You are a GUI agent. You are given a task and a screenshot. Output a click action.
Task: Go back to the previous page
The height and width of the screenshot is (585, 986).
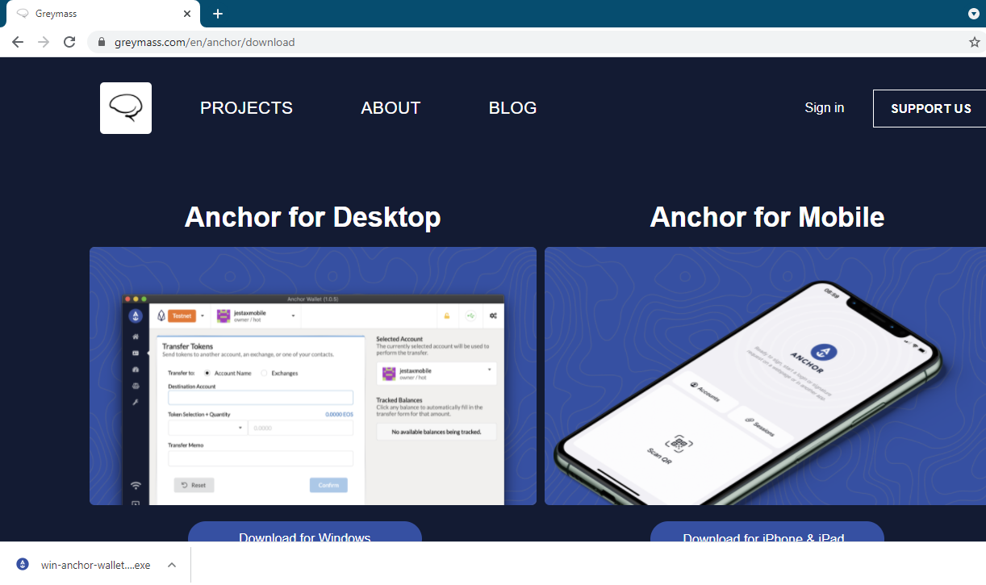(x=18, y=42)
